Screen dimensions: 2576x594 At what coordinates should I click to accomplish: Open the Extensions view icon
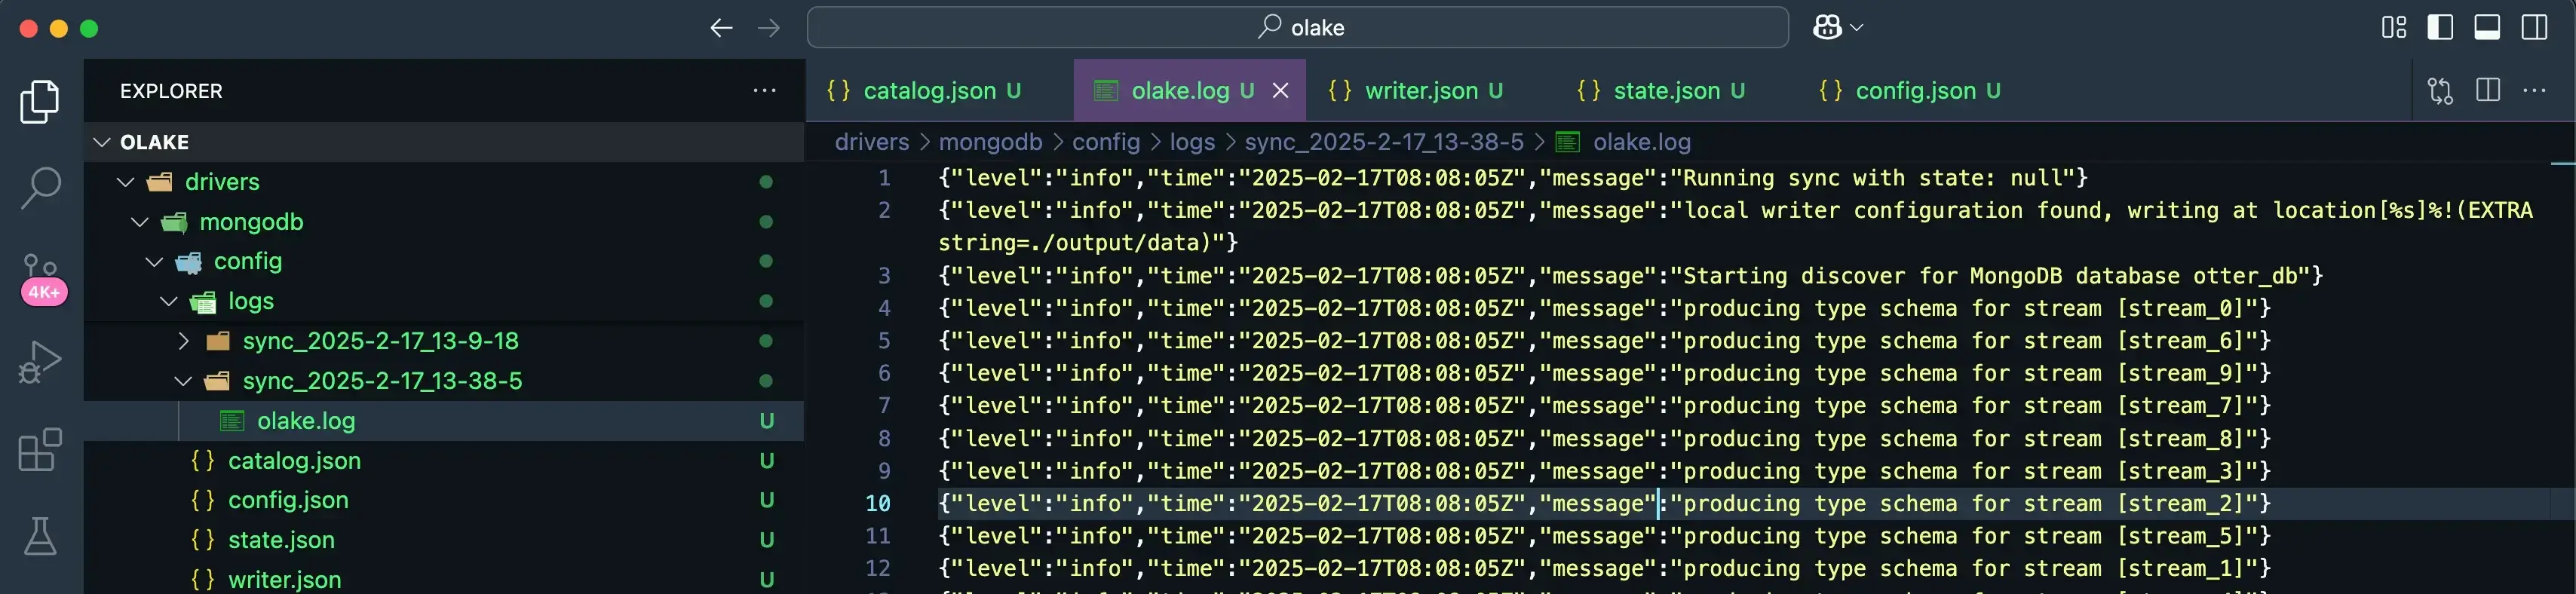pos(40,450)
